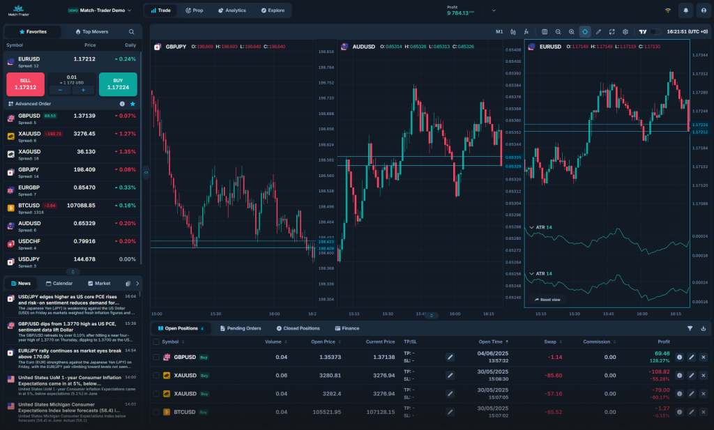Zoom out the chart
714x430 pixels.
click(x=558, y=32)
